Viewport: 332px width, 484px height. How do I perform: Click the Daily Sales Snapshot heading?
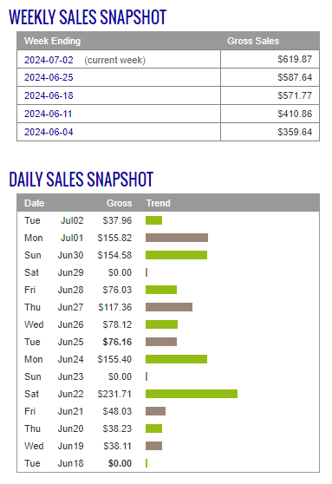pyautogui.click(x=81, y=180)
